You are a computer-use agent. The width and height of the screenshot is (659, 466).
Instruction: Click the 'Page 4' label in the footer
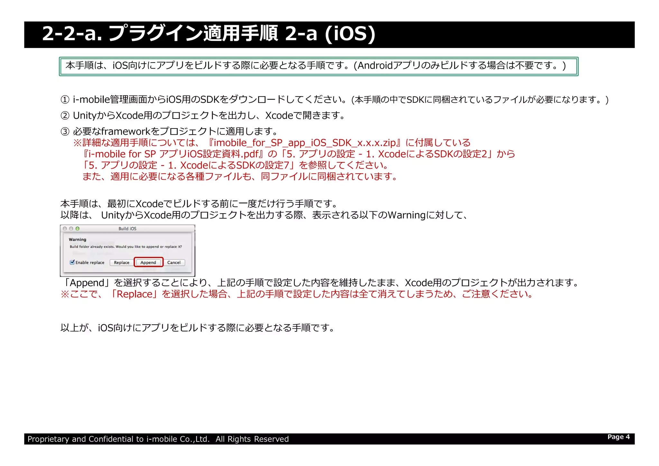tap(618, 437)
